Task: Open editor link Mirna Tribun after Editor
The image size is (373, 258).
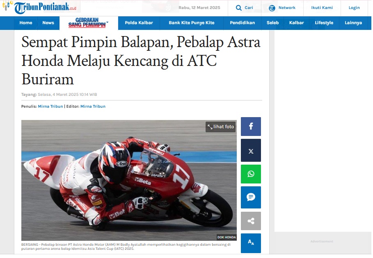Action: 93,106
